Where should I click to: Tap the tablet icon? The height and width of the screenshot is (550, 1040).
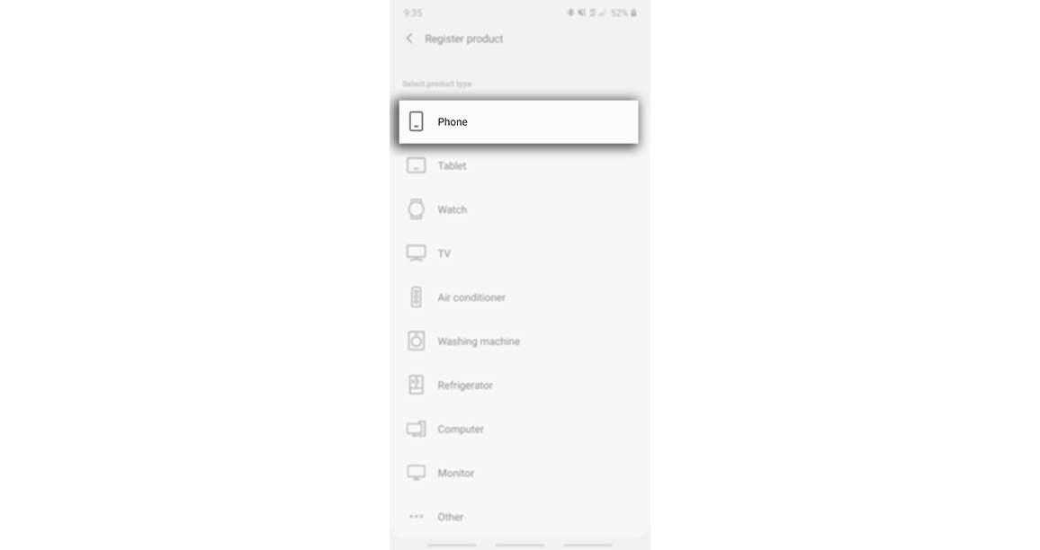pos(416,165)
